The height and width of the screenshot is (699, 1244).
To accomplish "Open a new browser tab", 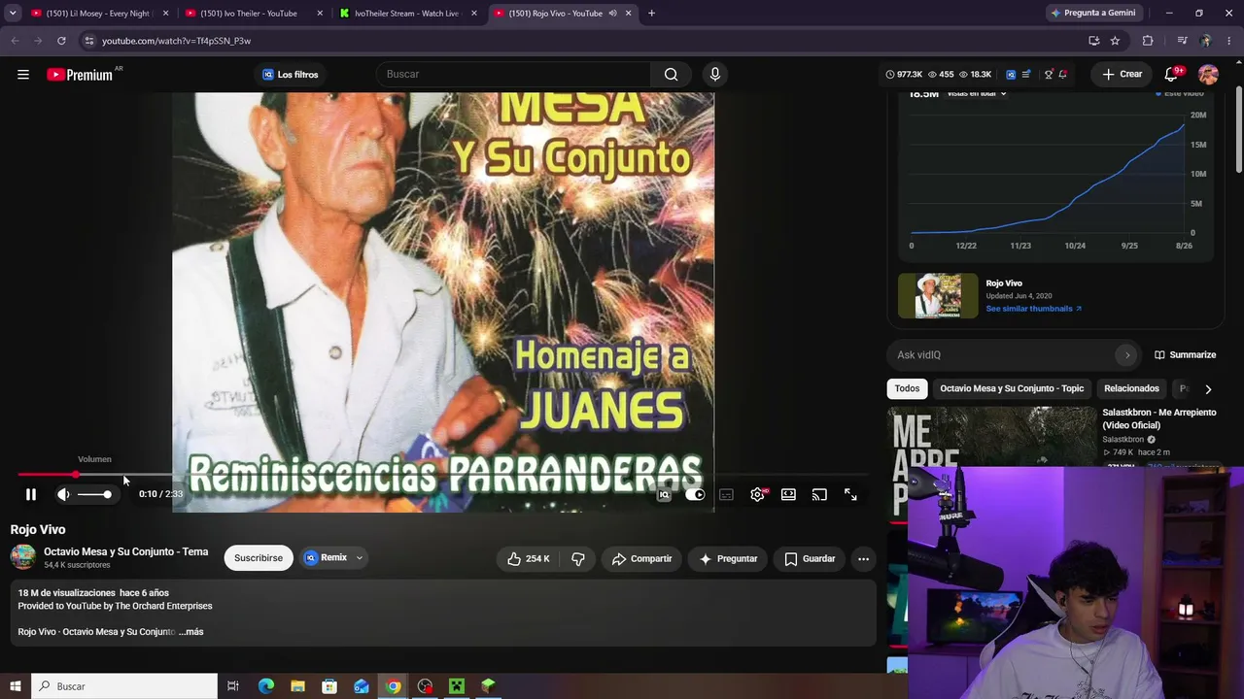I will 651,14.
